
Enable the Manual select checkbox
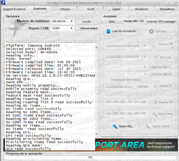[x=77, y=28]
